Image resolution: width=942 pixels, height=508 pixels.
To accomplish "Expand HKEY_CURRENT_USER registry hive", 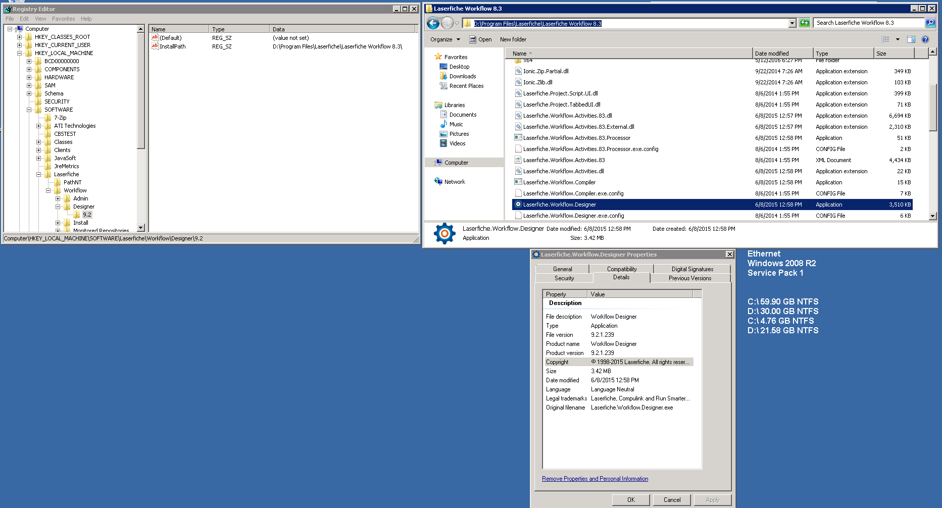I will (19, 45).
